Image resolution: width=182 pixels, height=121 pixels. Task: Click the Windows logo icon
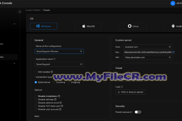pos(38,26)
